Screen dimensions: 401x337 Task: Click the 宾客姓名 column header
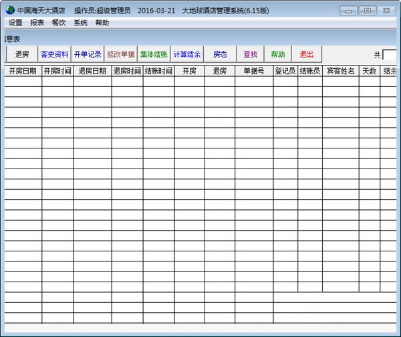coord(341,71)
